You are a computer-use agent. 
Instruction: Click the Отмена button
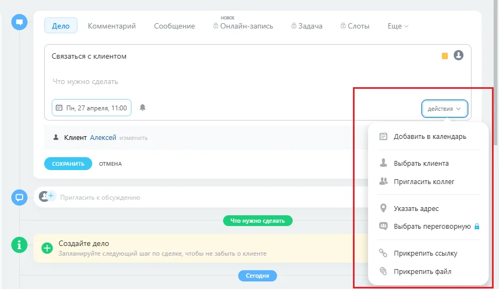[110, 164]
